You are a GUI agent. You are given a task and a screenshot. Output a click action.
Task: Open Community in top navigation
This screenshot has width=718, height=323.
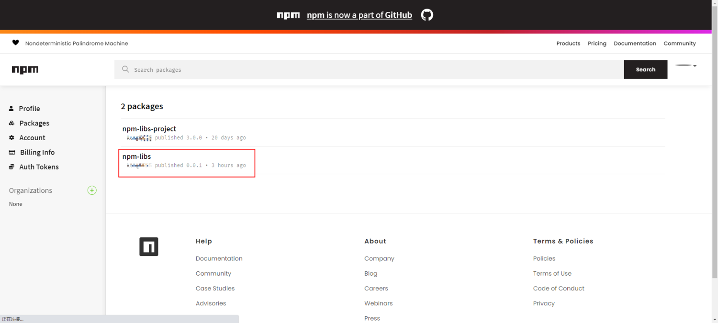coord(680,44)
